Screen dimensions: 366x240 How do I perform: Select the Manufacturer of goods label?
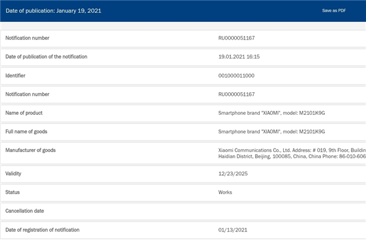click(30, 150)
